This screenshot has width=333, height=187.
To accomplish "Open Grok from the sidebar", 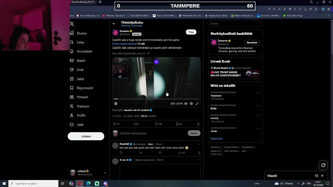I will point(77,70).
